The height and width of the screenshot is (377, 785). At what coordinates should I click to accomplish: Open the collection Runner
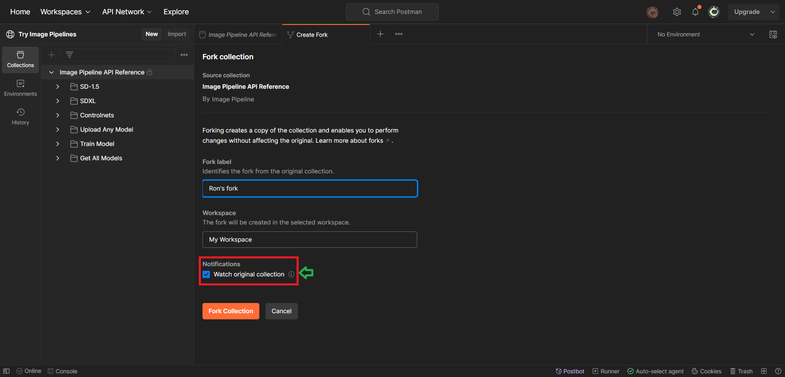(606, 371)
